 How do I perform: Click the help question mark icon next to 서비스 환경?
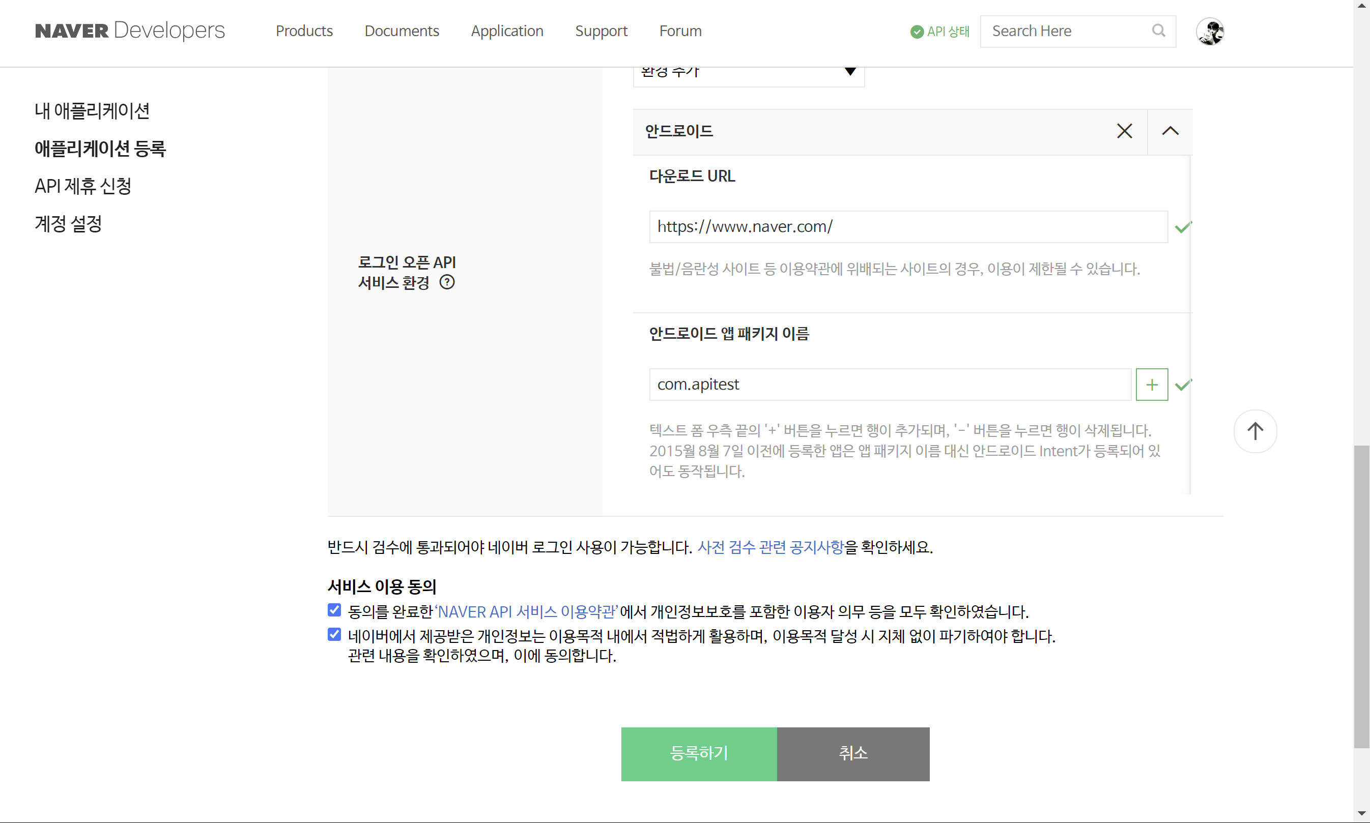[x=447, y=282]
